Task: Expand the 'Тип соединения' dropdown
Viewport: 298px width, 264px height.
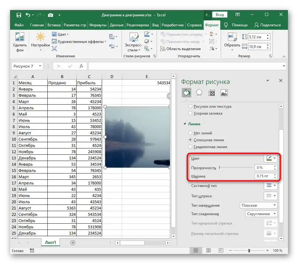Action: tap(261, 214)
